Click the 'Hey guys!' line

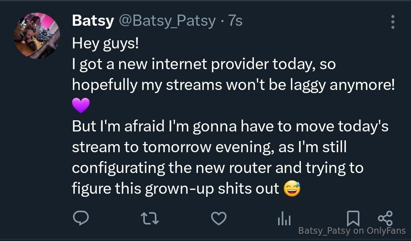click(x=105, y=43)
